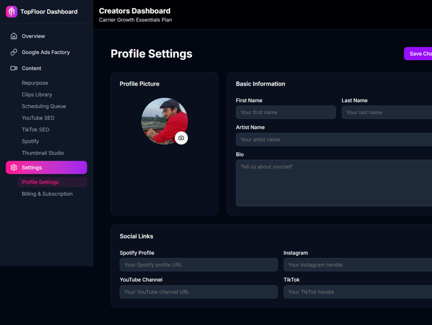Click the Google Ads Factory link icon
Screen dimensions: 432x325
(x=14, y=52)
